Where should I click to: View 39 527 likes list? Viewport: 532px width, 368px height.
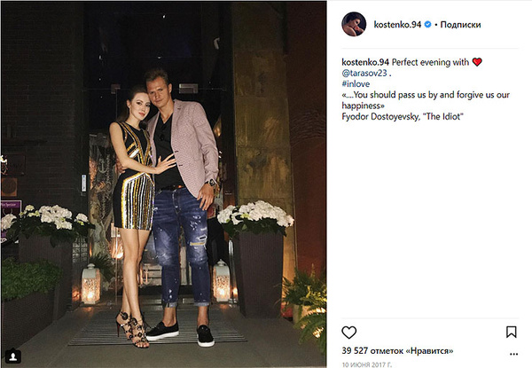(x=397, y=350)
